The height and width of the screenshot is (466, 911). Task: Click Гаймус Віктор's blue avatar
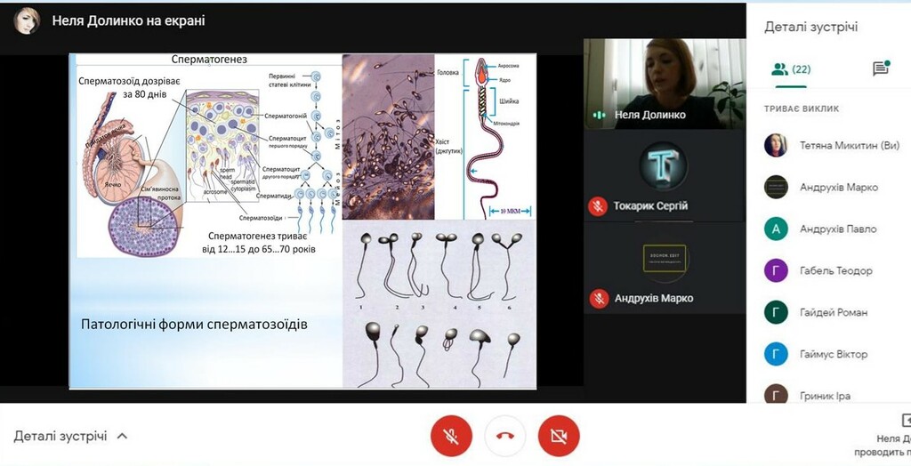(776, 354)
